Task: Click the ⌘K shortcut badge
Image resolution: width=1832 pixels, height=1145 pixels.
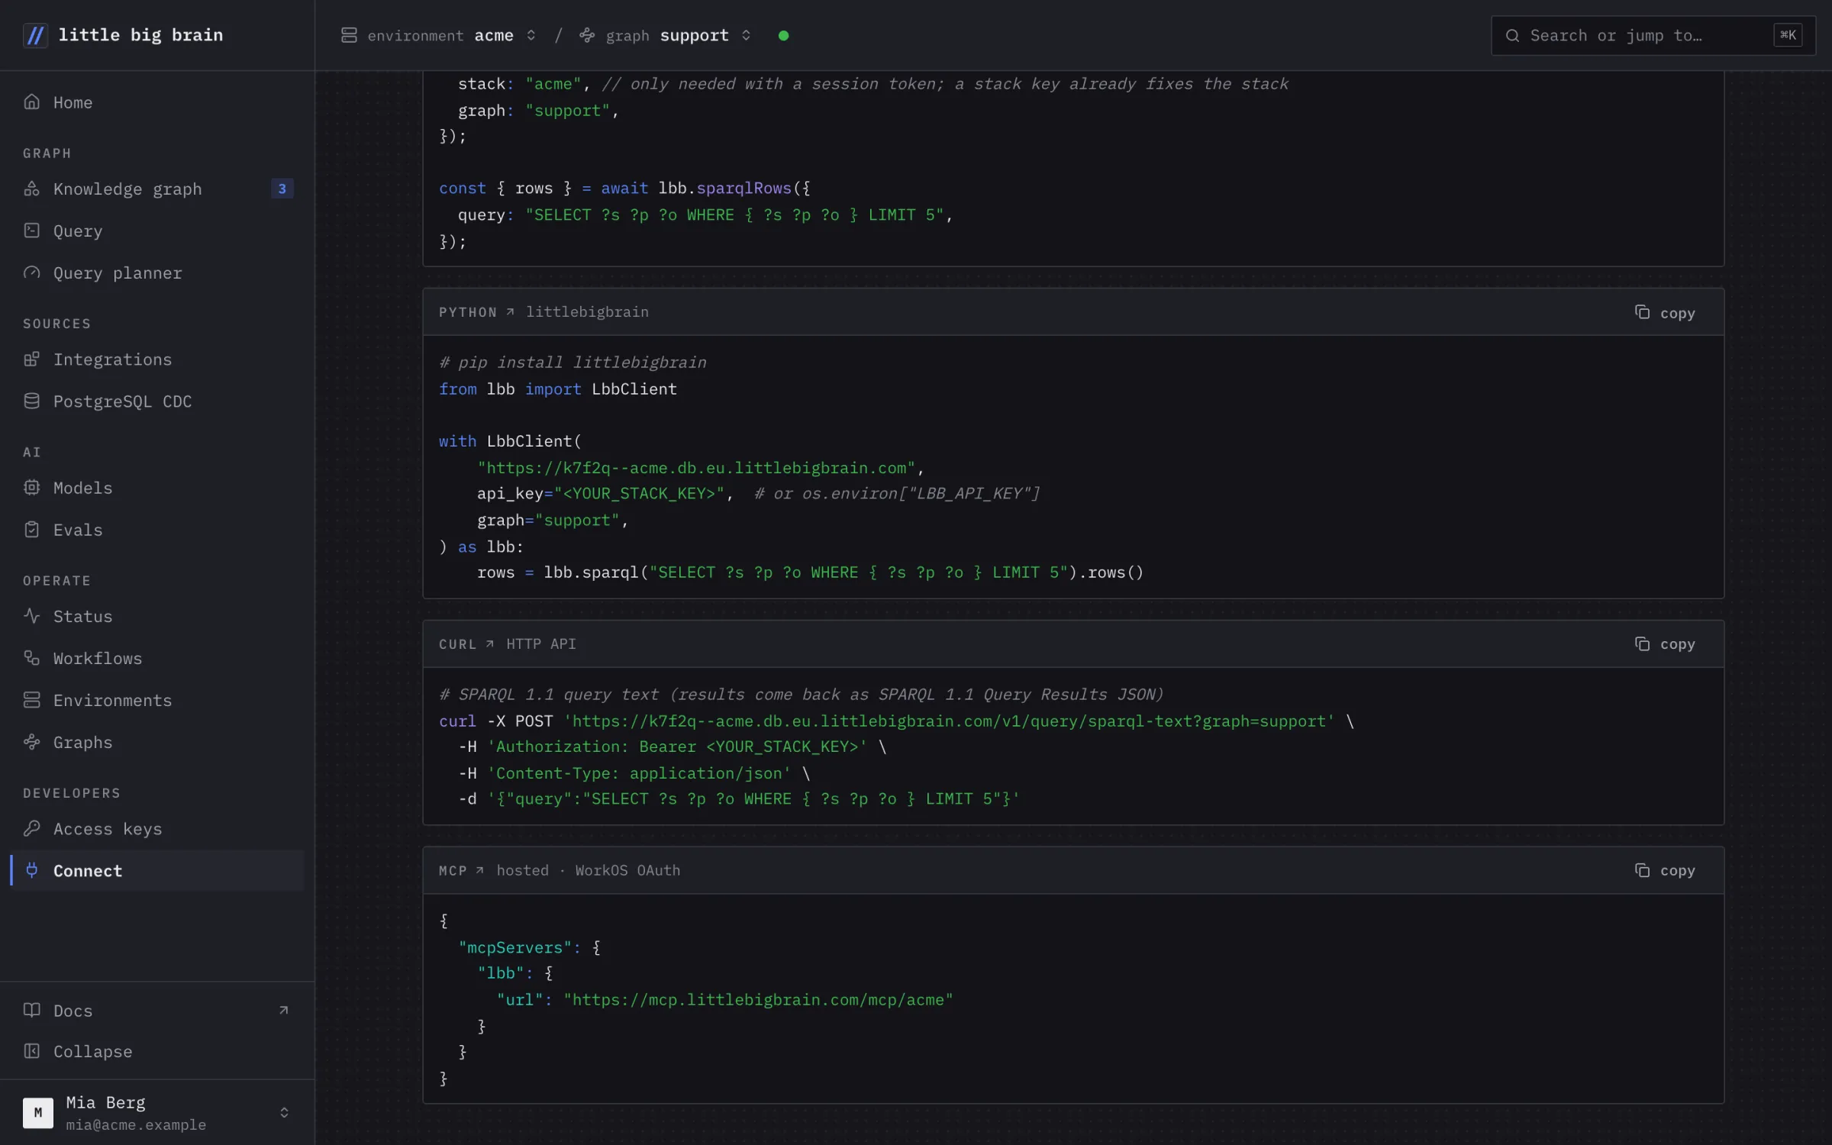Action: (x=1788, y=35)
